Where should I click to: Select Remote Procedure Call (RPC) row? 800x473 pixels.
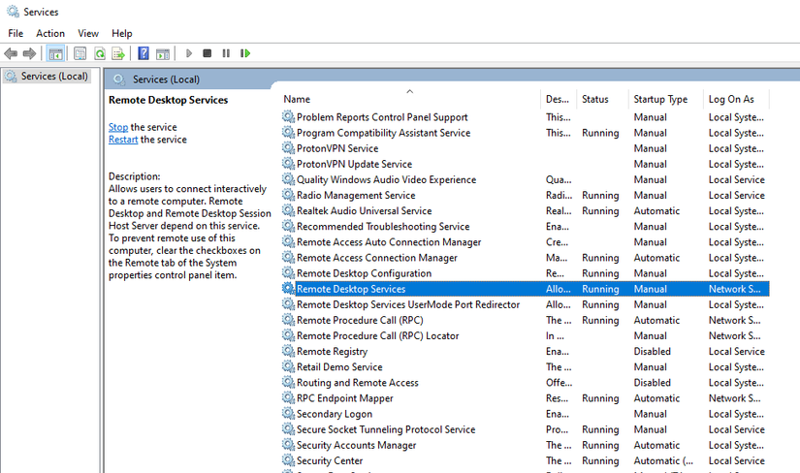pos(525,320)
